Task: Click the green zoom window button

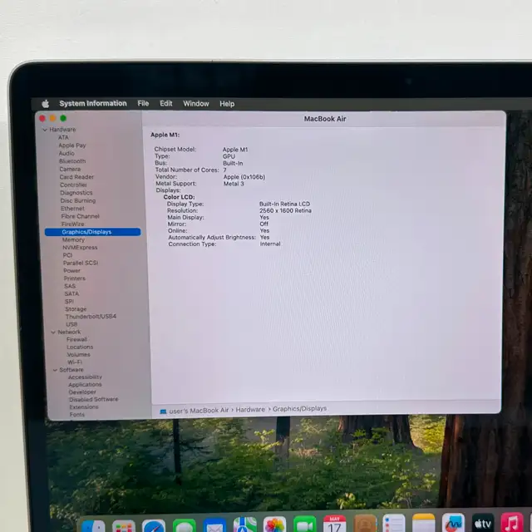Action: (x=63, y=119)
